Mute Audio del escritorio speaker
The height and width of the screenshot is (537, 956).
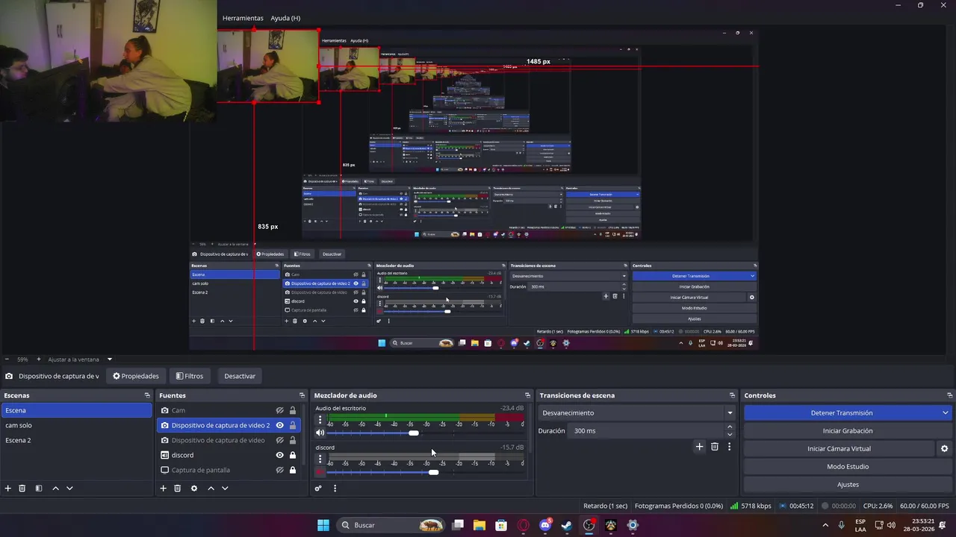point(320,433)
